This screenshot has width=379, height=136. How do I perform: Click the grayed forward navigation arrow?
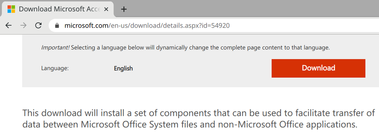coord(24,25)
